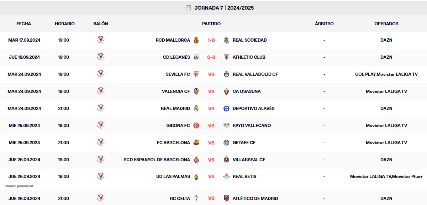
Task: Click the Athletic Club crest icon
Action: [x=226, y=57]
